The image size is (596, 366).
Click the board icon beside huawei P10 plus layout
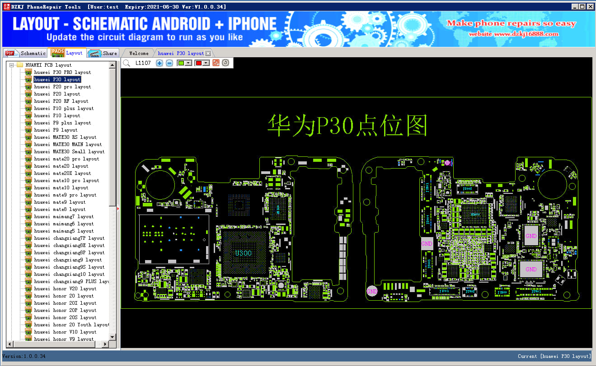(x=28, y=108)
